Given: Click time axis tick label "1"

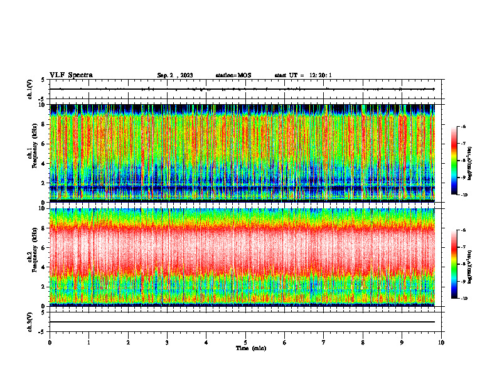Looking at the screenshot, I should pos(88,343).
